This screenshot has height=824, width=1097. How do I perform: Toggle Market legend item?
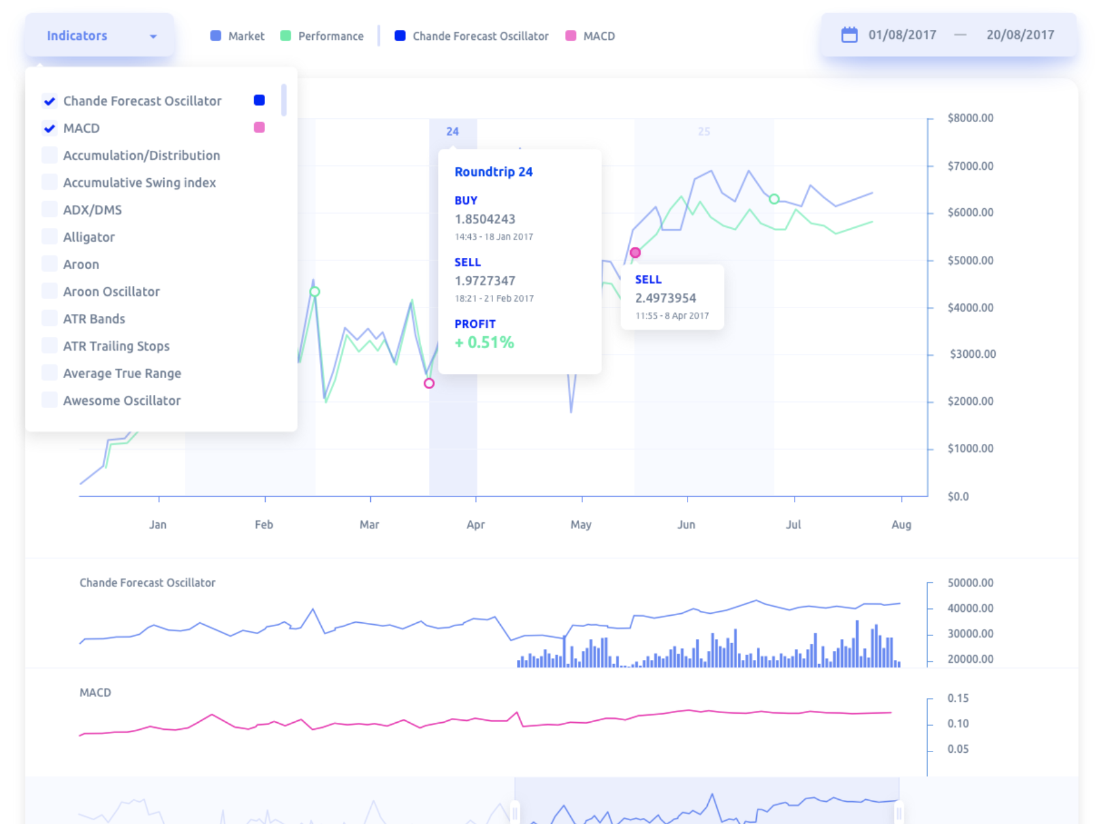(x=237, y=36)
